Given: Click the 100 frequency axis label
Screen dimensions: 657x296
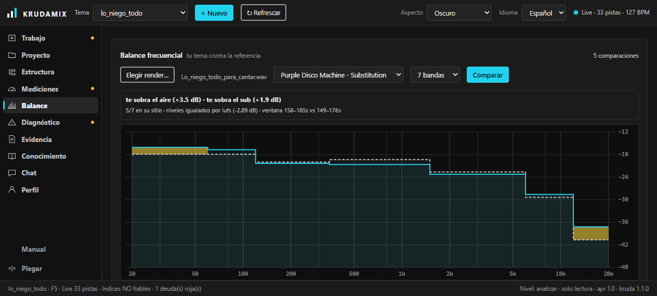Looking at the screenshot, I should [x=243, y=274].
